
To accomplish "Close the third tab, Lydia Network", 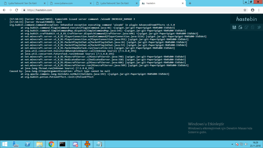I will coord(136,3).
